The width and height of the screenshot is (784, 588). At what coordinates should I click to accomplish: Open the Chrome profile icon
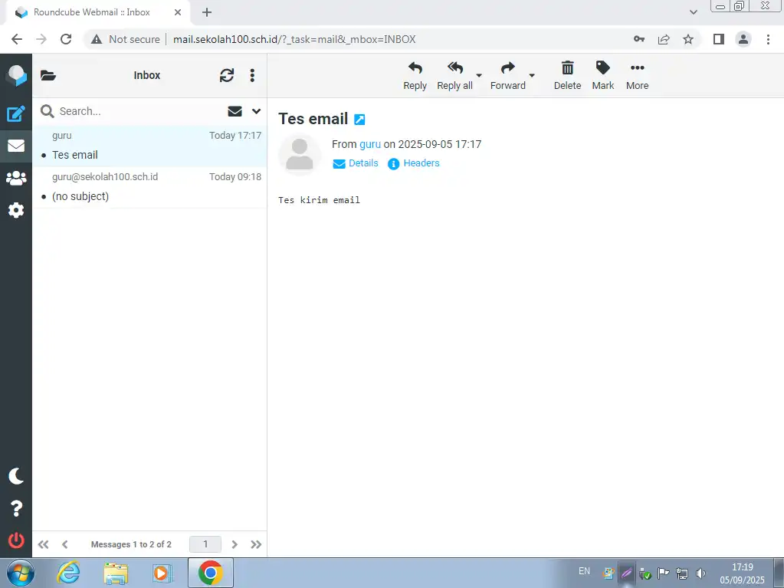point(743,39)
